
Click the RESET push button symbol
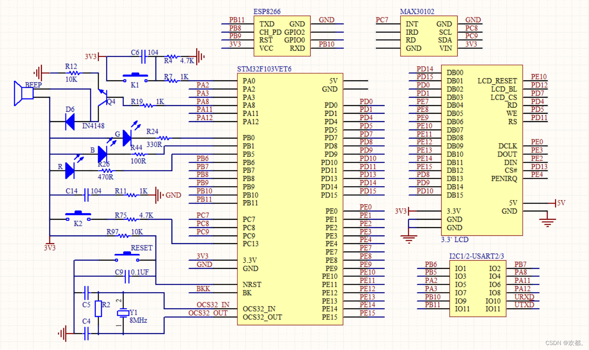click(x=127, y=257)
